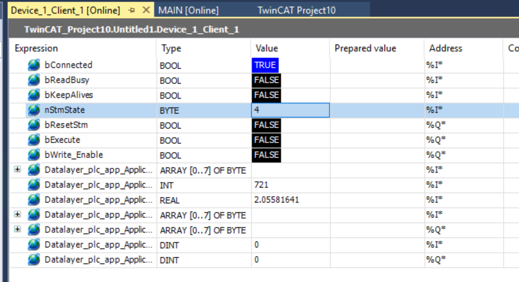Click the bConnected variable icon
The width and height of the screenshot is (519, 282).
[34, 65]
